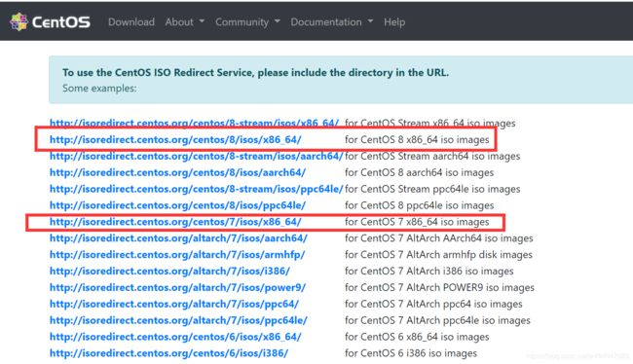Click text 'for CentOS 8 x86_64 iso images'

pos(417,139)
